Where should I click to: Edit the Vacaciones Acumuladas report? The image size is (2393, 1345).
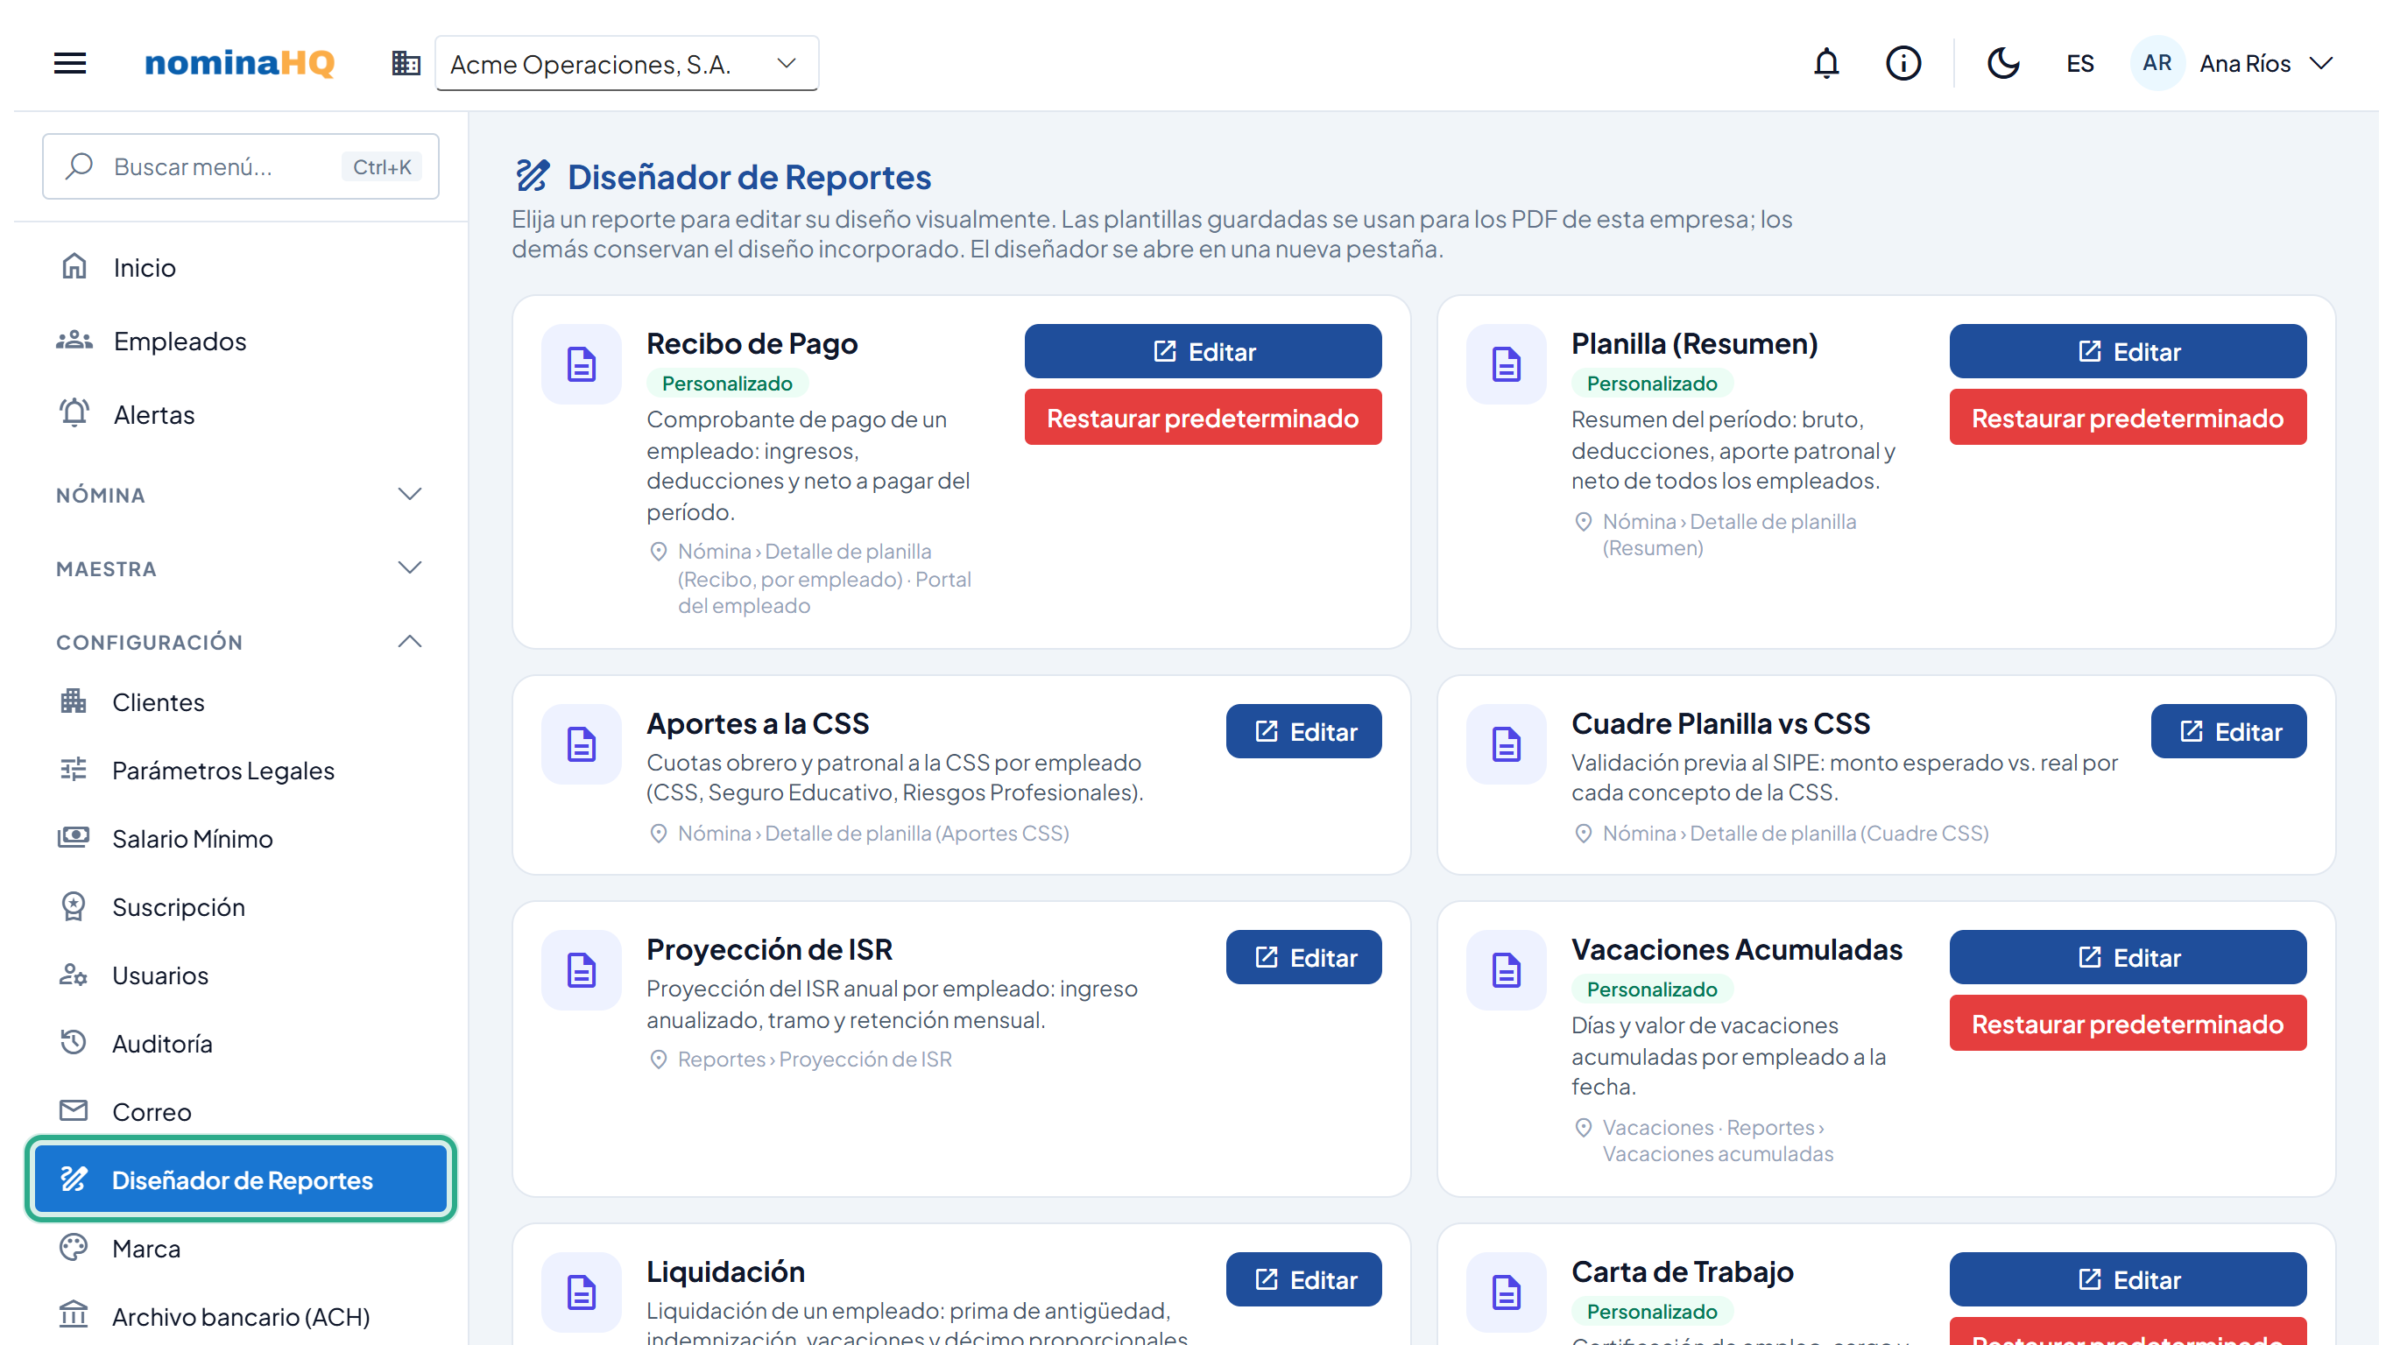[2128, 957]
